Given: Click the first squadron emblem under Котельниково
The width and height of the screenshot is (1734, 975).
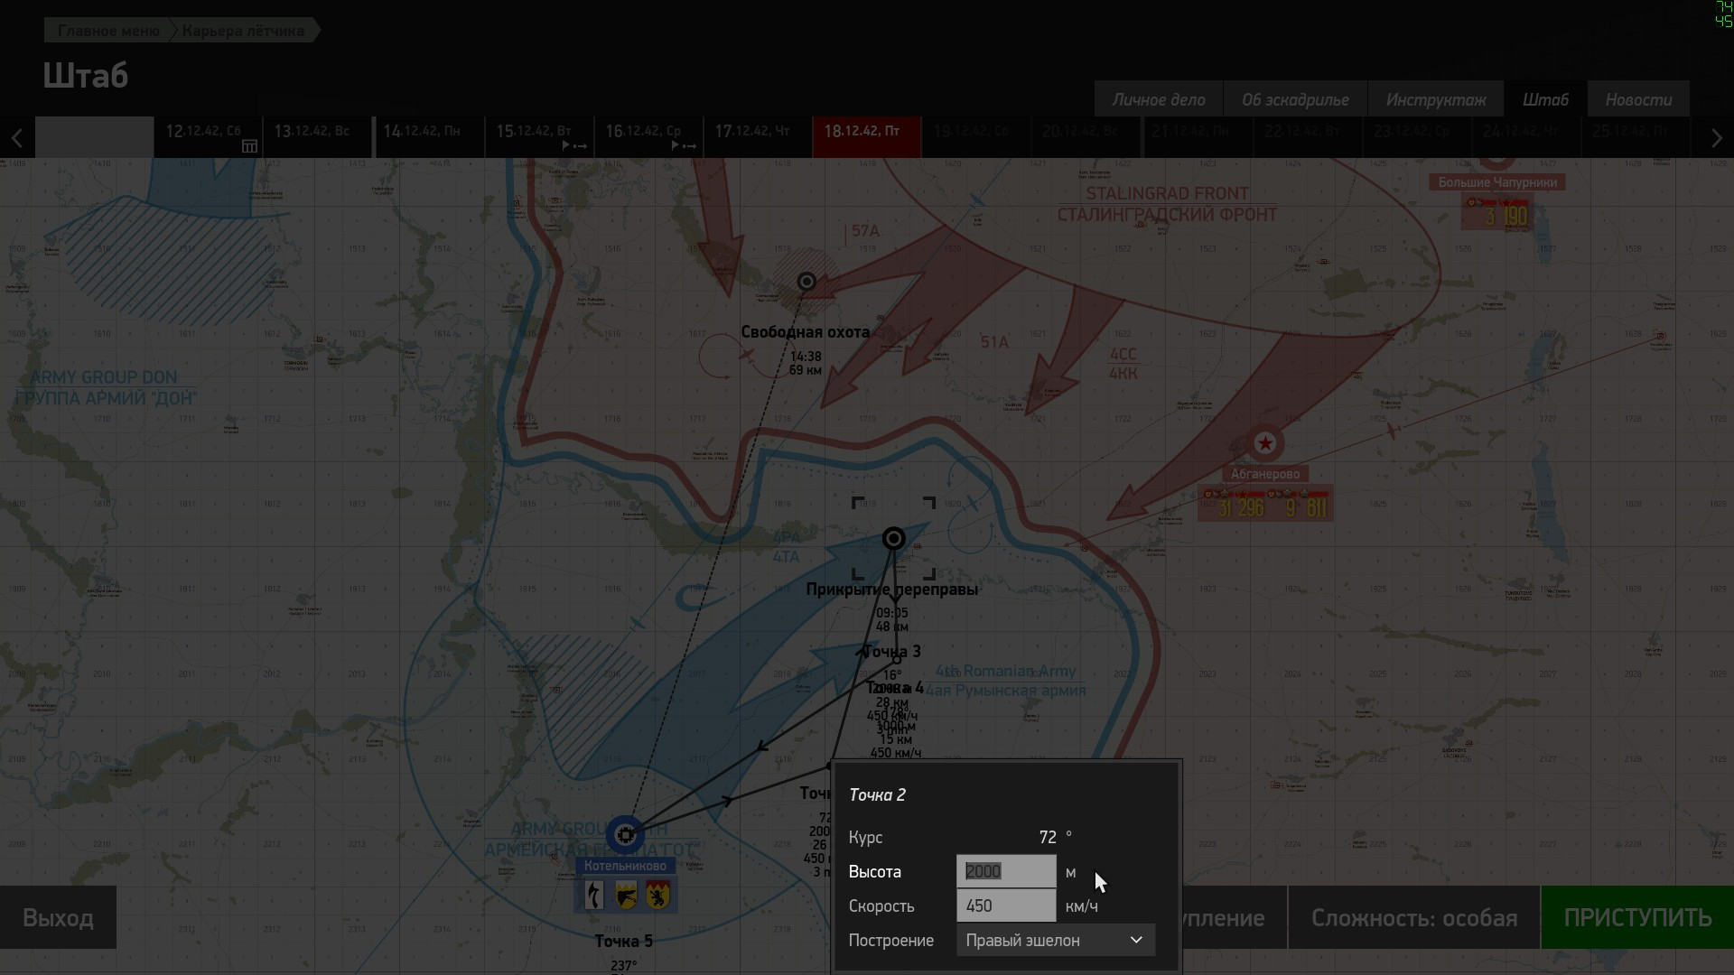Looking at the screenshot, I should tap(593, 895).
